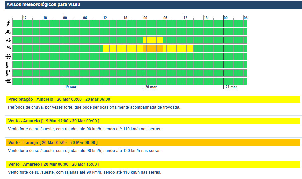This screenshot has width=302, height=179.
Task: Click the coastal wave agitation icon
Action: pyautogui.click(x=8, y=32)
